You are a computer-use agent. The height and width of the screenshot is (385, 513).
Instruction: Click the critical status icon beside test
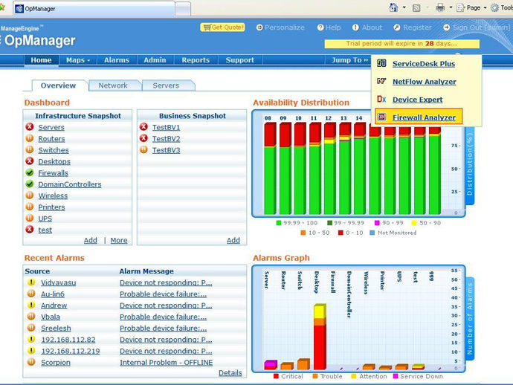pos(30,230)
